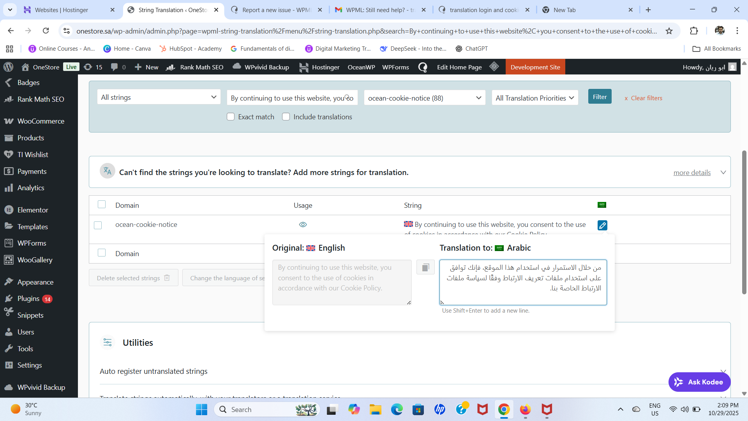748x421 pixels.
Task: Enable the Exact match checkbox
Action: [x=231, y=117]
